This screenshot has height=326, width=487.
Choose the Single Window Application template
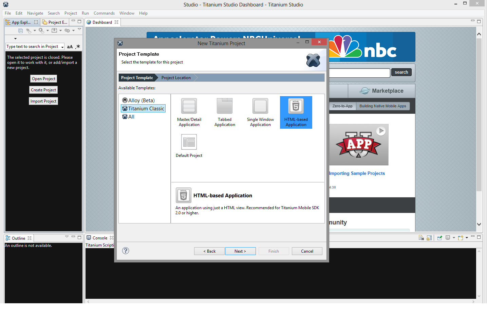[x=260, y=112]
